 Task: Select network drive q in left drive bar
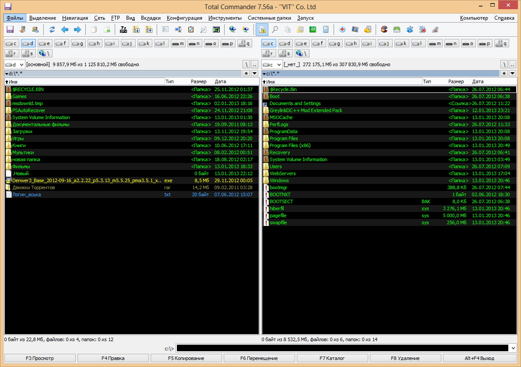(x=245, y=43)
